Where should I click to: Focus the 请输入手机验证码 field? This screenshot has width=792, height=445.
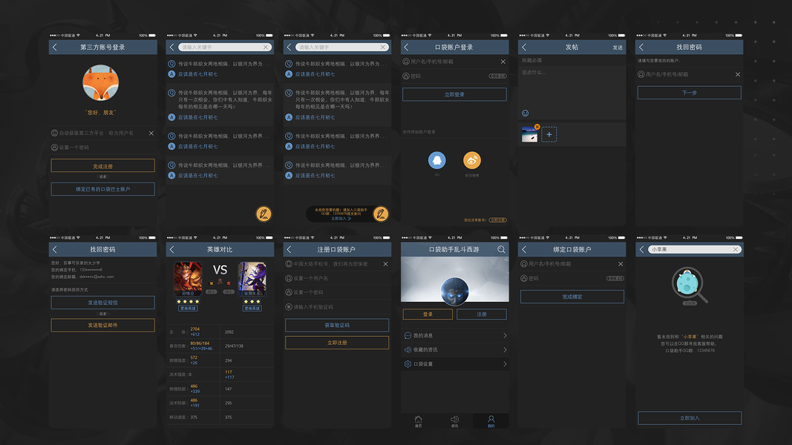coord(337,307)
